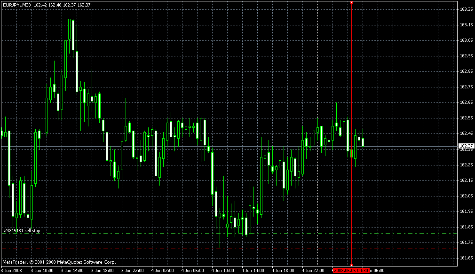Click the gray horizontal bid price line
The image size is (475, 274).
coord(230,146)
